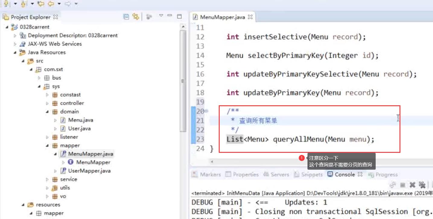
Task: Open the Back history dropdown arrow
Action: pos(59,4)
